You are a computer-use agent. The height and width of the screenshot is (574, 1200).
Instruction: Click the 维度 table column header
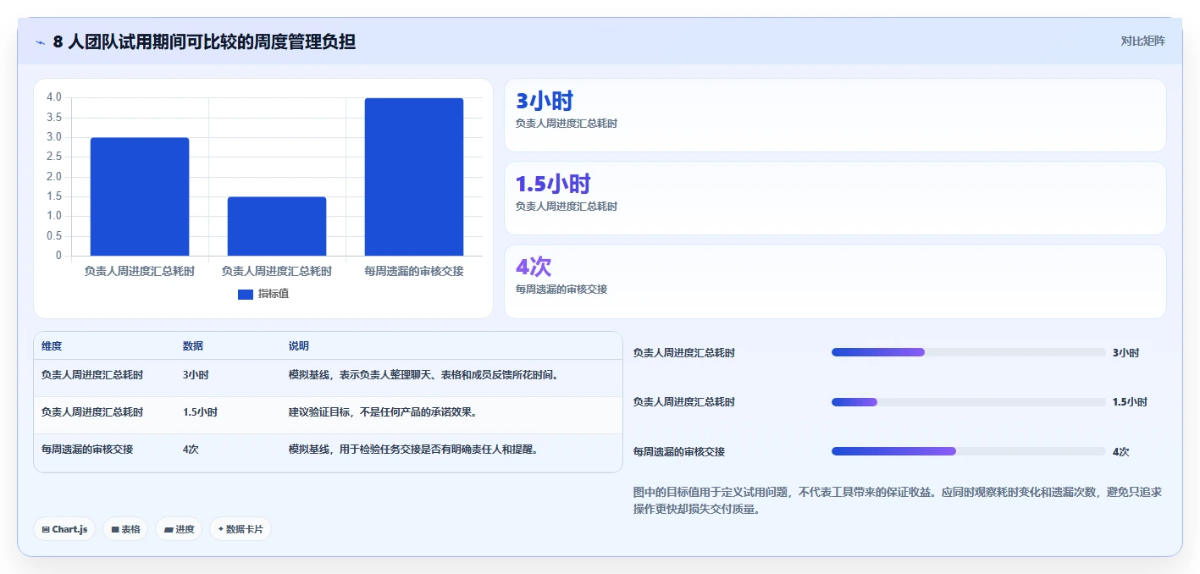point(52,346)
